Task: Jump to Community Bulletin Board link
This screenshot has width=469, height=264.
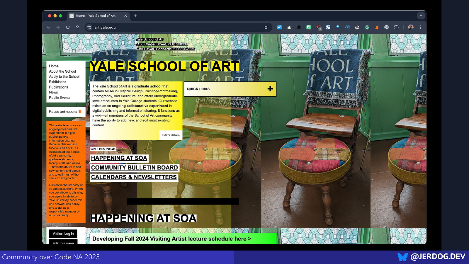Action: pyautogui.click(x=135, y=168)
